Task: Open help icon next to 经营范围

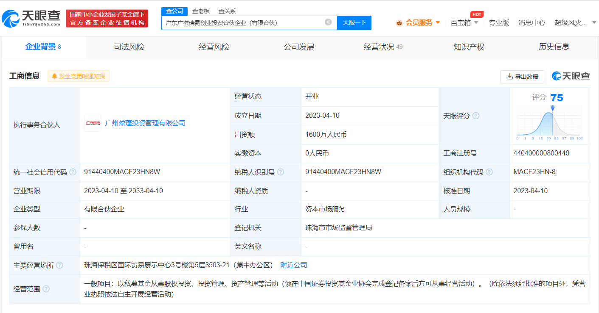Action: click(x=46, y=289)
